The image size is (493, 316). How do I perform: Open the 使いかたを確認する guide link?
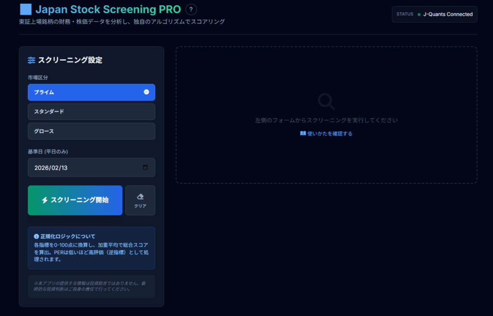330,134
